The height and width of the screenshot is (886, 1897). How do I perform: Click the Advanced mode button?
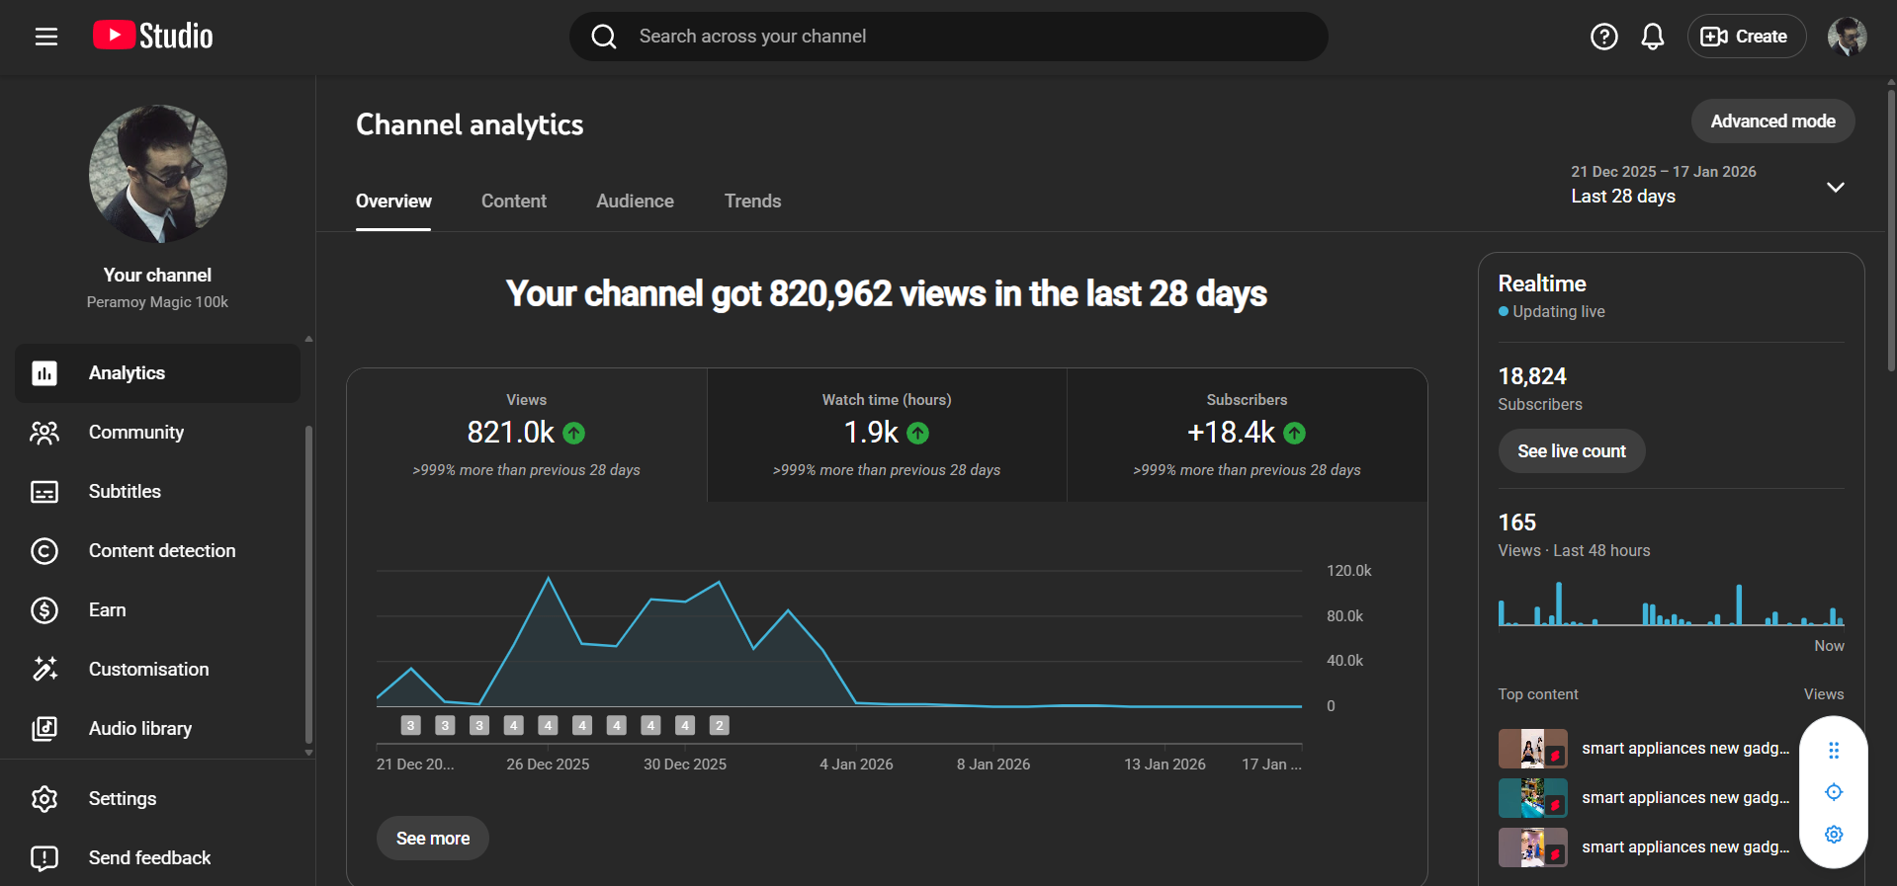[1772, 121]
